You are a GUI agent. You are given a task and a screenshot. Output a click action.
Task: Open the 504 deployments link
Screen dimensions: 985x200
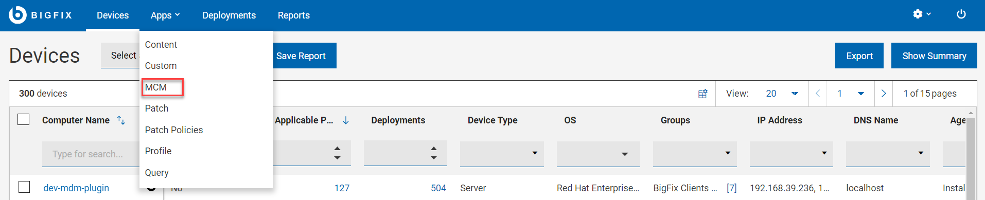coord(438,188)
